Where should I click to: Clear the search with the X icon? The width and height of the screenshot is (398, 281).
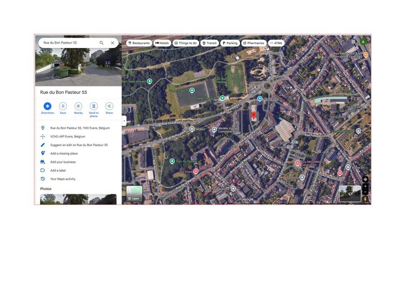click(112, 43)
